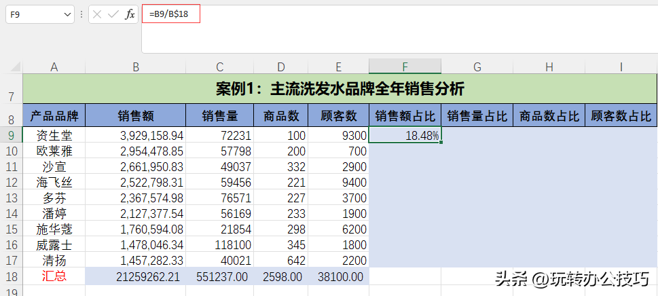Click the 产品品牌 header cell
The image size is (658, 296).
(x=54, y=115)
